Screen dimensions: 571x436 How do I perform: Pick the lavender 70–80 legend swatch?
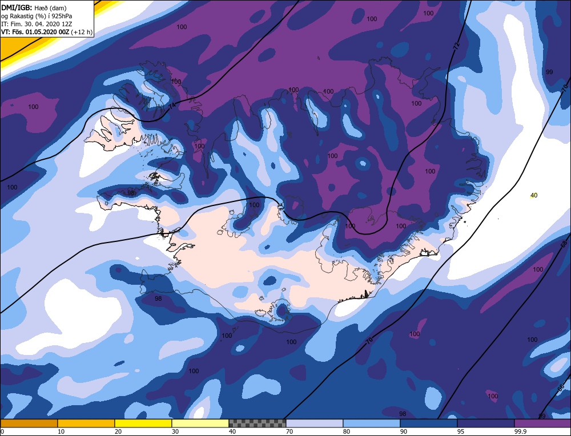click(315, 423)
